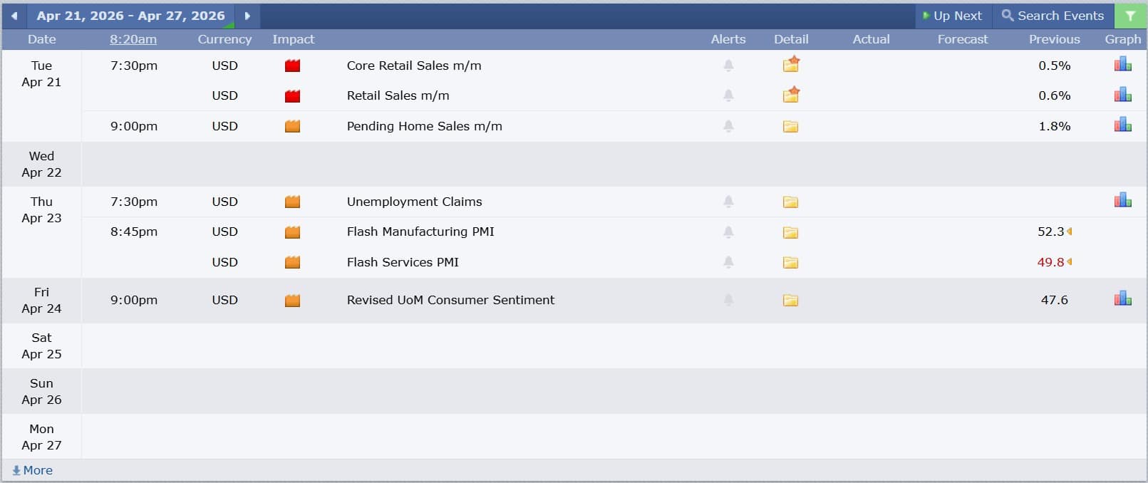Toggle alert bell for Unemployment Claims

728,202
